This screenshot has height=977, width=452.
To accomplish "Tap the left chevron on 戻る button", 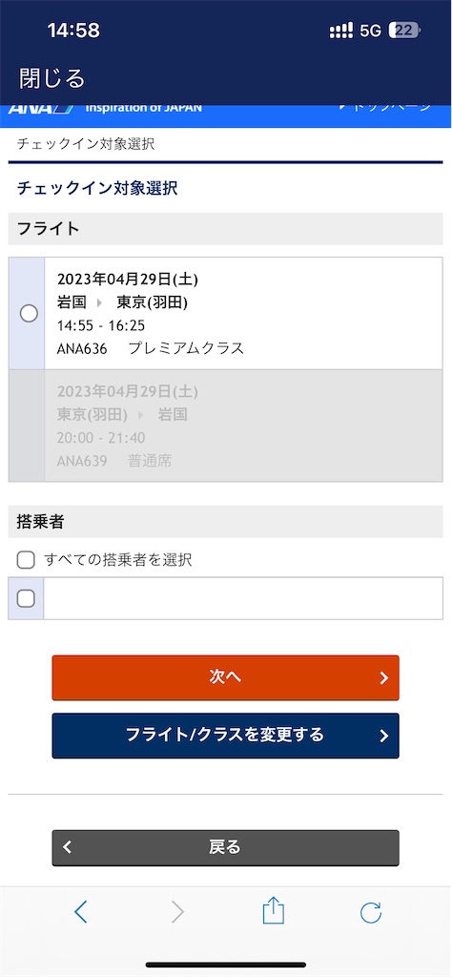I will coord(68,847).
